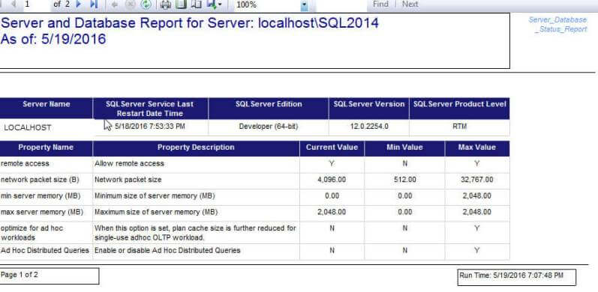Select the RTM product level cell
Viewport: 598px width, 292px height.
pos(459,127)
